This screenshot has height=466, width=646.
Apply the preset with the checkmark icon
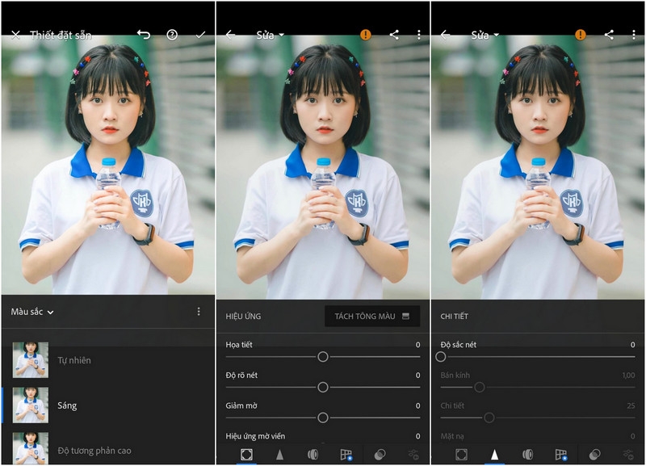click(x=200, y=35)
